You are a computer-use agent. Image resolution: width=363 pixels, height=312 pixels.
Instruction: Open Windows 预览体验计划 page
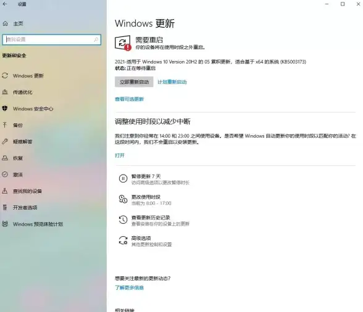(38, 224)
